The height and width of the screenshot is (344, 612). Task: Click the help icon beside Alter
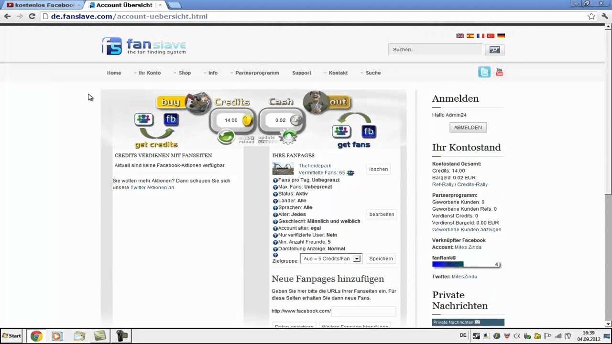point(275,215)
